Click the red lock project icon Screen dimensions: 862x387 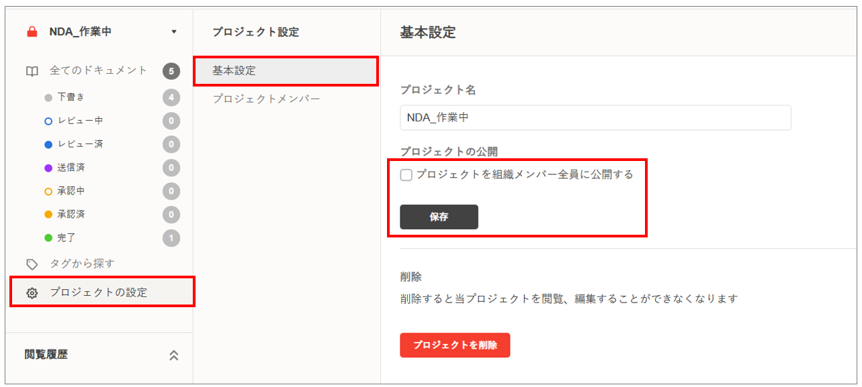pyautogui.click(x=32, y=32)
